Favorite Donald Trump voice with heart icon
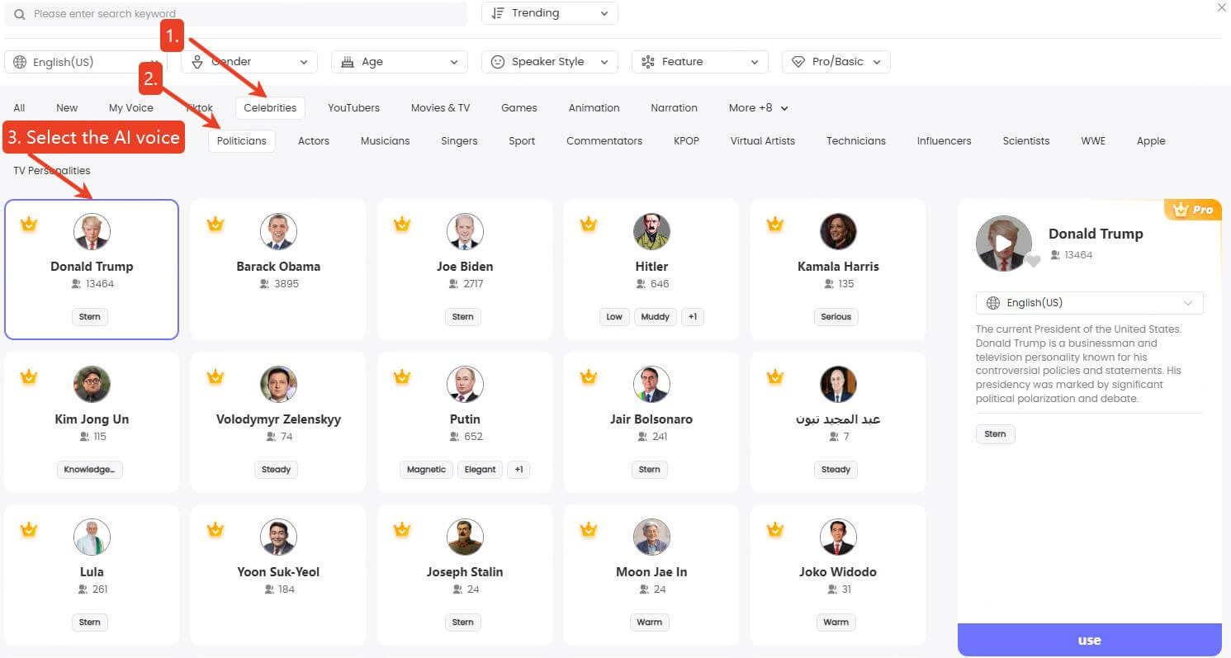Image resolution: width=1231 pixels, height=658 pixels. [1033, 262]
